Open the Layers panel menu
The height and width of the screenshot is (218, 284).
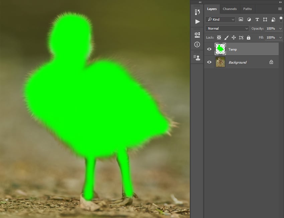pos(280,9)
